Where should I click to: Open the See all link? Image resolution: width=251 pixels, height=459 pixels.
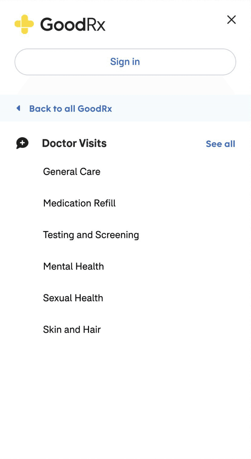click(220, 144)
